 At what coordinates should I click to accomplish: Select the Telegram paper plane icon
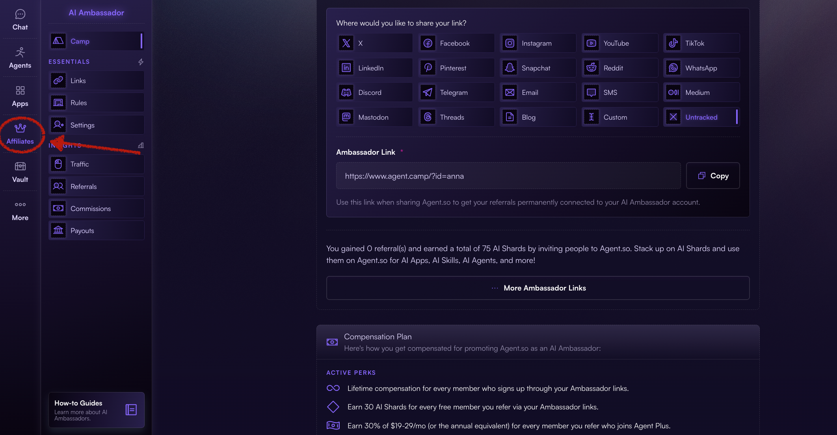click(428, 93)
